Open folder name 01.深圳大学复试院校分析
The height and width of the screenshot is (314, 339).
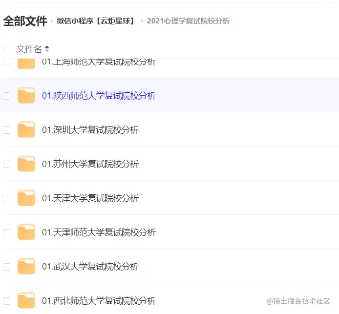pyautogui.click(x=90, y=130)
